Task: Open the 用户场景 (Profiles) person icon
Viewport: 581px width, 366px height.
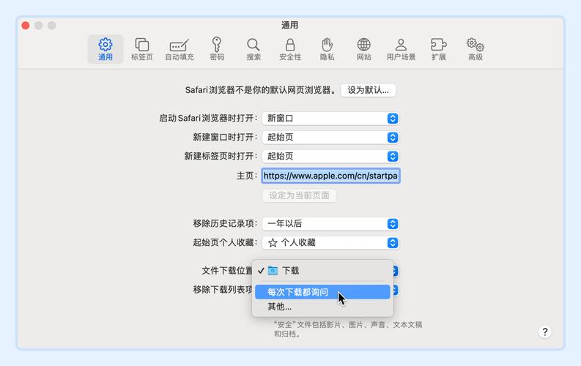Action: click(401, 49)
